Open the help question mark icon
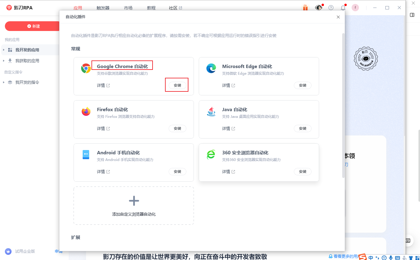Viewport: 420px width, 260px height. coord(331,8)
